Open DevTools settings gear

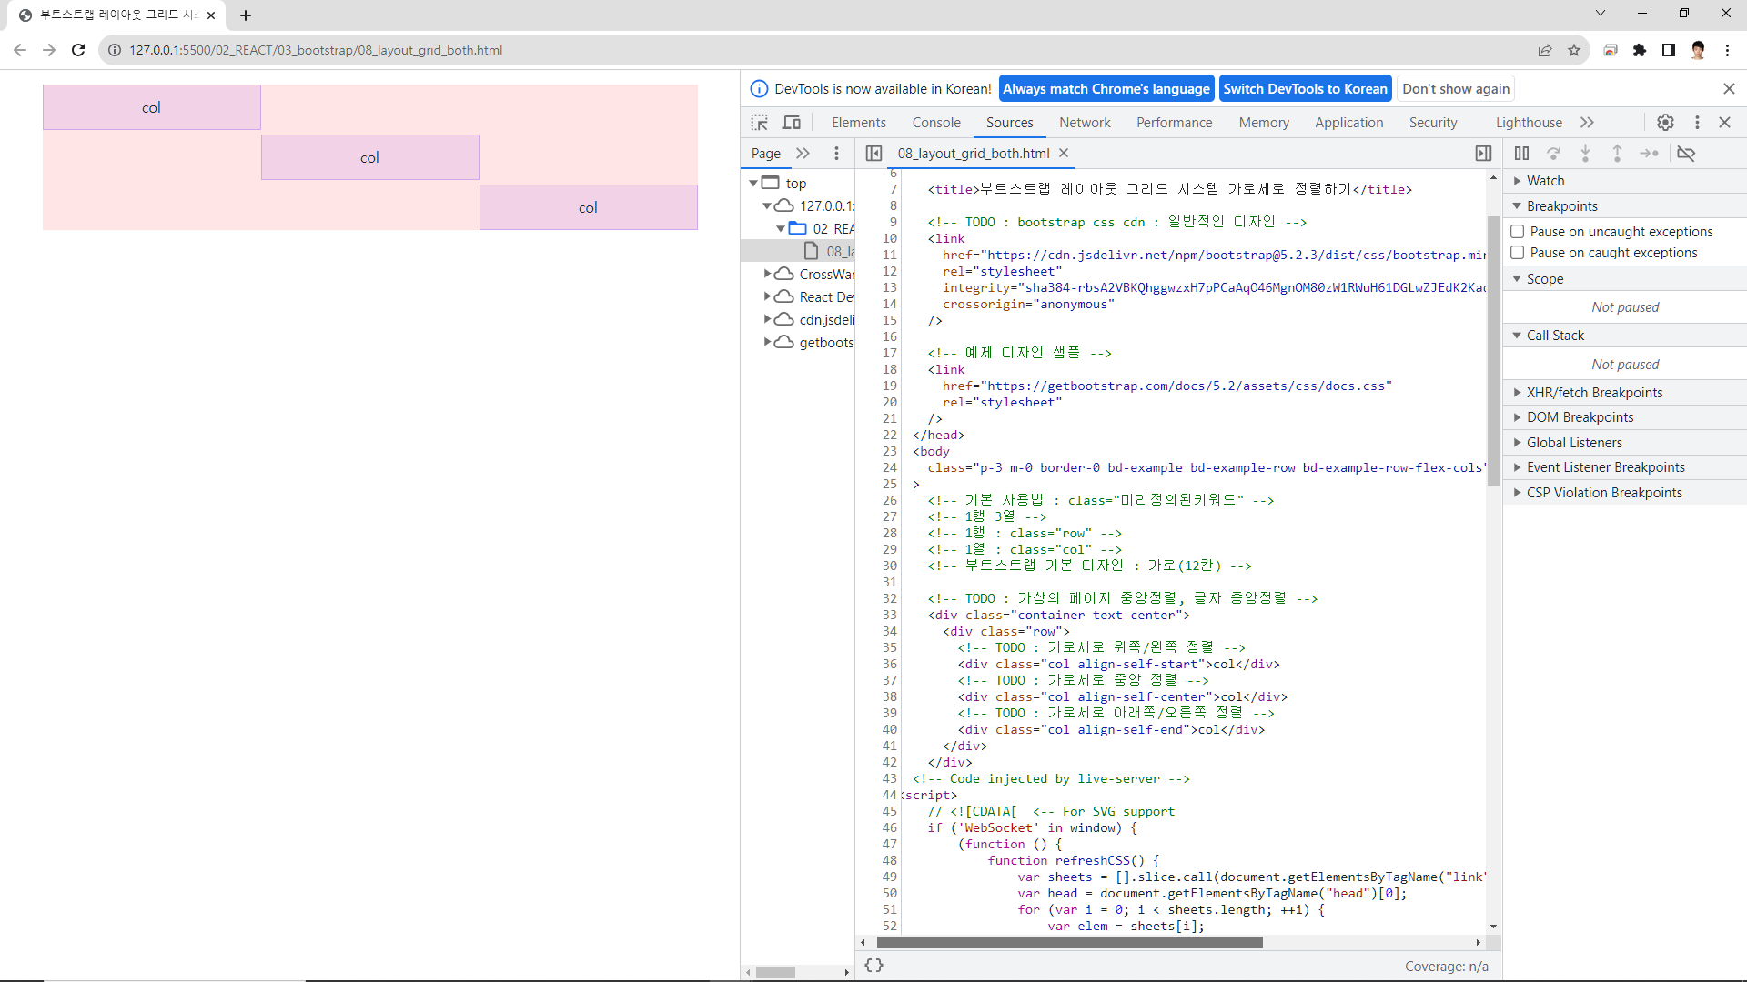point(1665,123)
